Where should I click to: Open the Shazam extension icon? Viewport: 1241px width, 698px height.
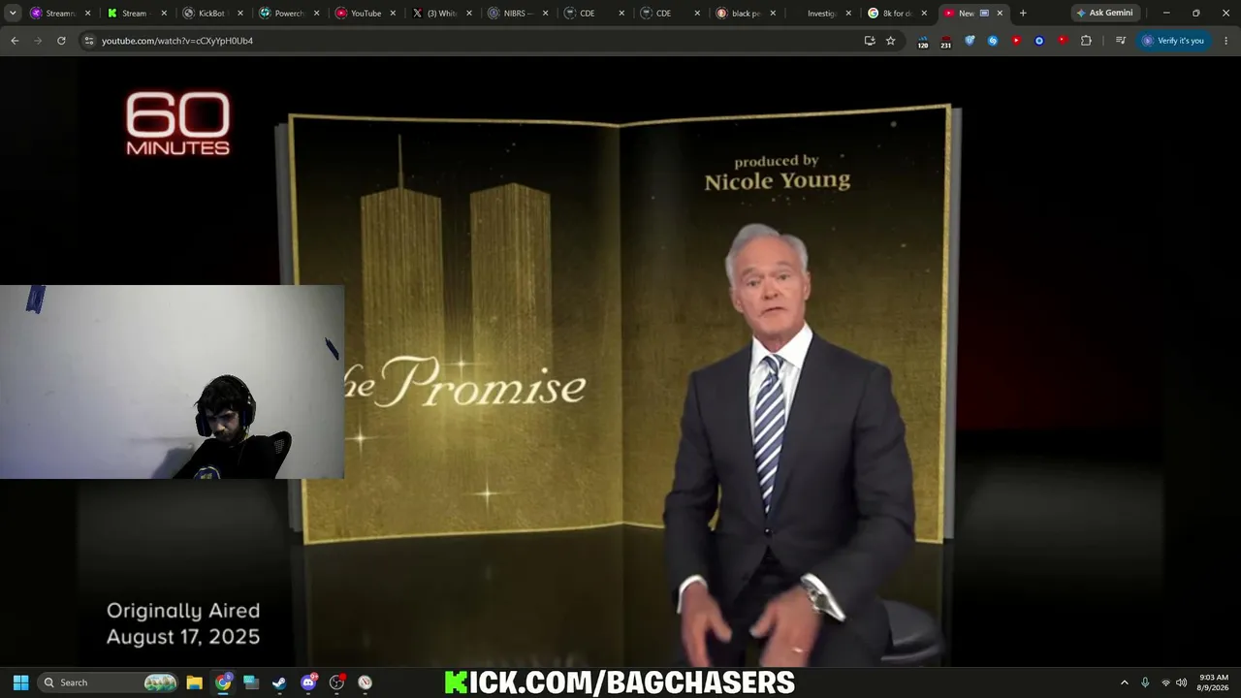tap(993, 41)
